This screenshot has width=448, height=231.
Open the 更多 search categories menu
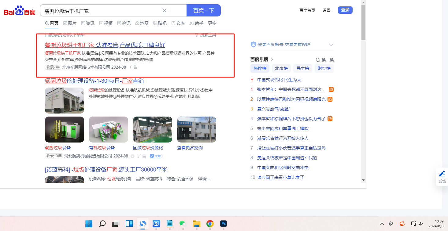(x=212, y=23)
